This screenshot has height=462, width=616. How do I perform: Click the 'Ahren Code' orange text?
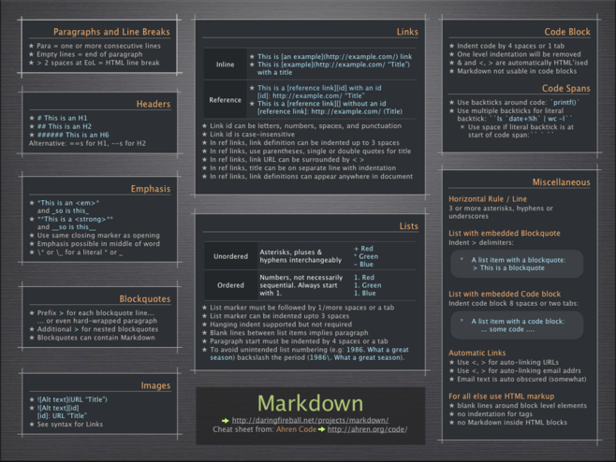click(x=296, y=429)
